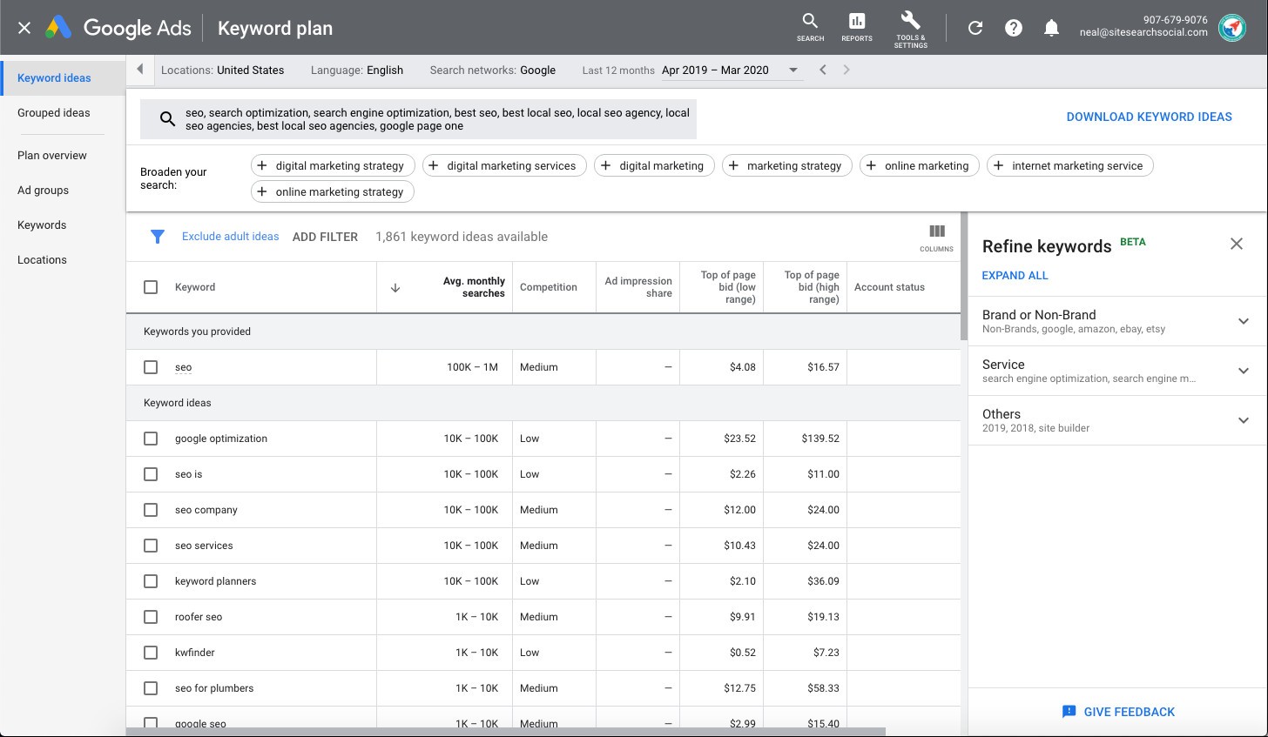Sort by Top of page bid (low range)
The height and width of the screenshot is (737, 1268).
(x=728, y=287)
